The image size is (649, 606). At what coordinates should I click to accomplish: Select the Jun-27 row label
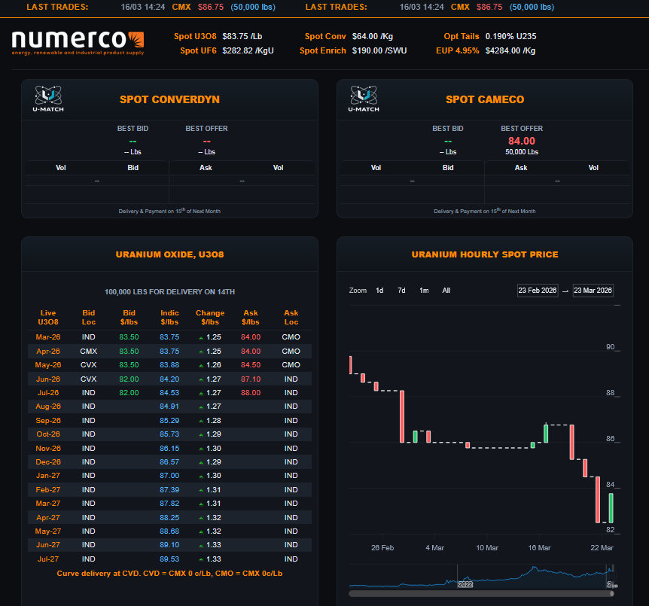coord(48,545)
